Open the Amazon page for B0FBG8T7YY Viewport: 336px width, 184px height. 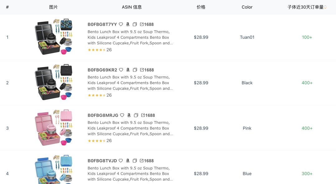point(128,24)
